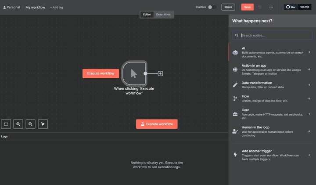This screenshot has width=316, height=185.
Task: Click the Save button
Action: pos(247,7)
